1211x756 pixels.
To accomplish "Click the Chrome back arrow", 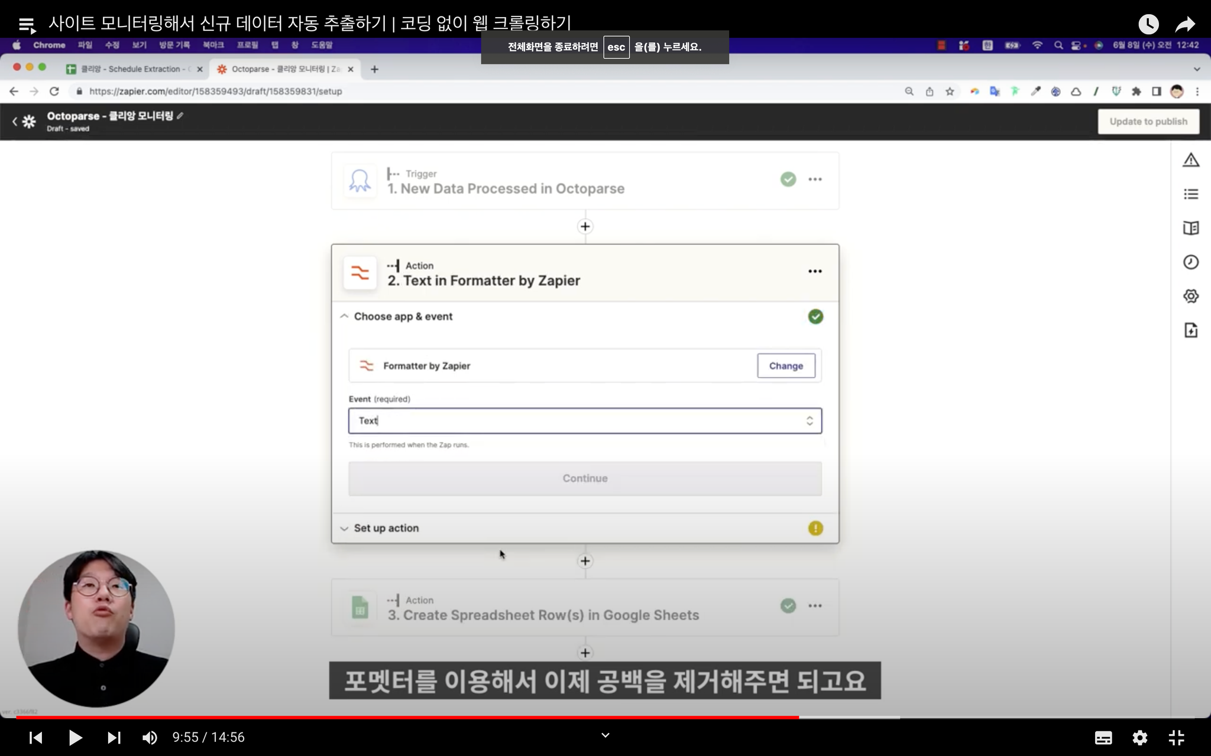I will tap(14, 92).
